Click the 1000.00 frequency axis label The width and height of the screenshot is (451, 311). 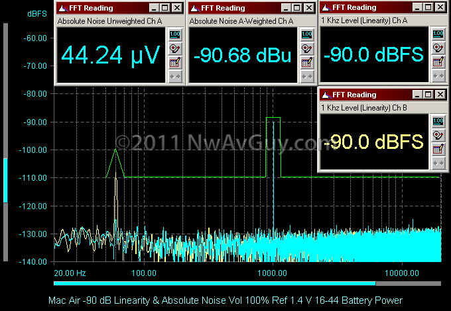[x=272, y=273]
